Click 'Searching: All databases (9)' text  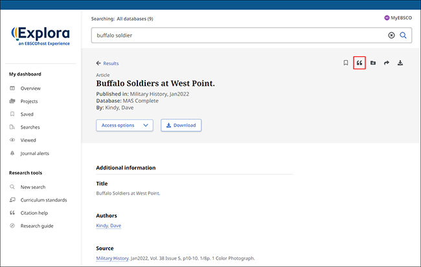click(122, 19)
